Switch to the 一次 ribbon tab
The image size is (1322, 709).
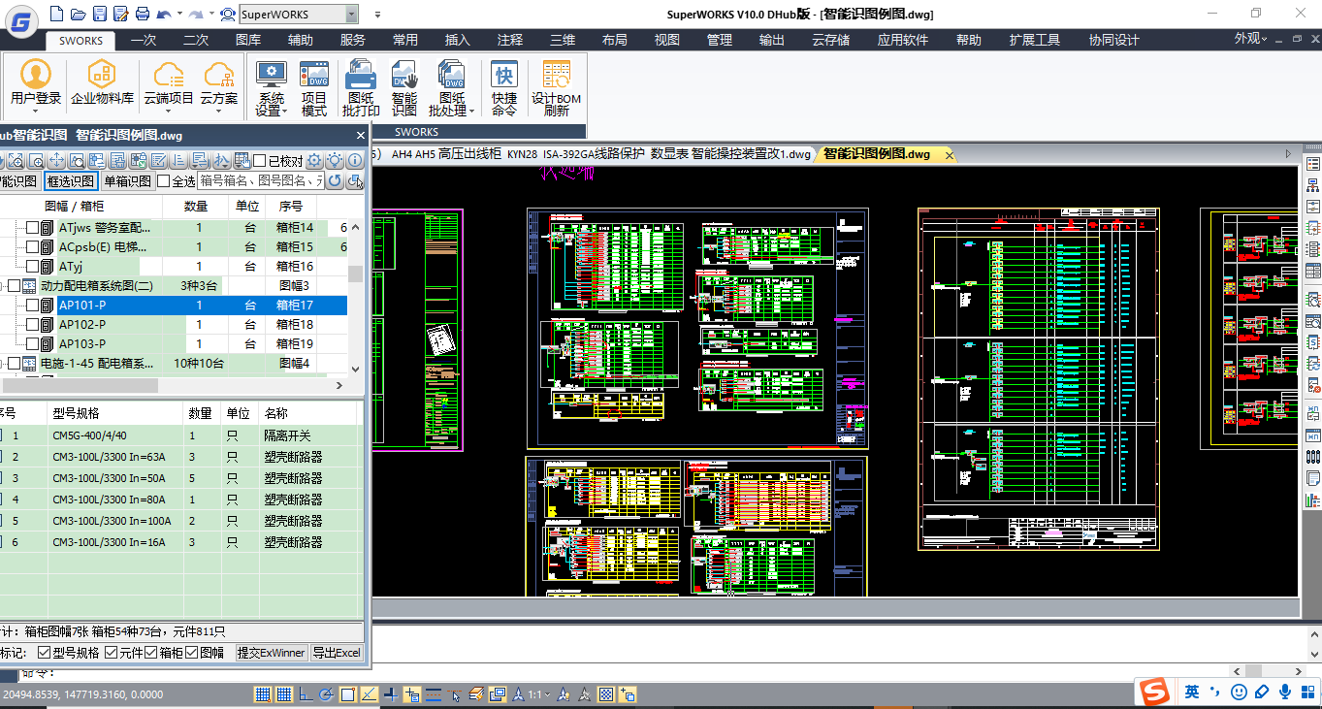pos(144,40)
